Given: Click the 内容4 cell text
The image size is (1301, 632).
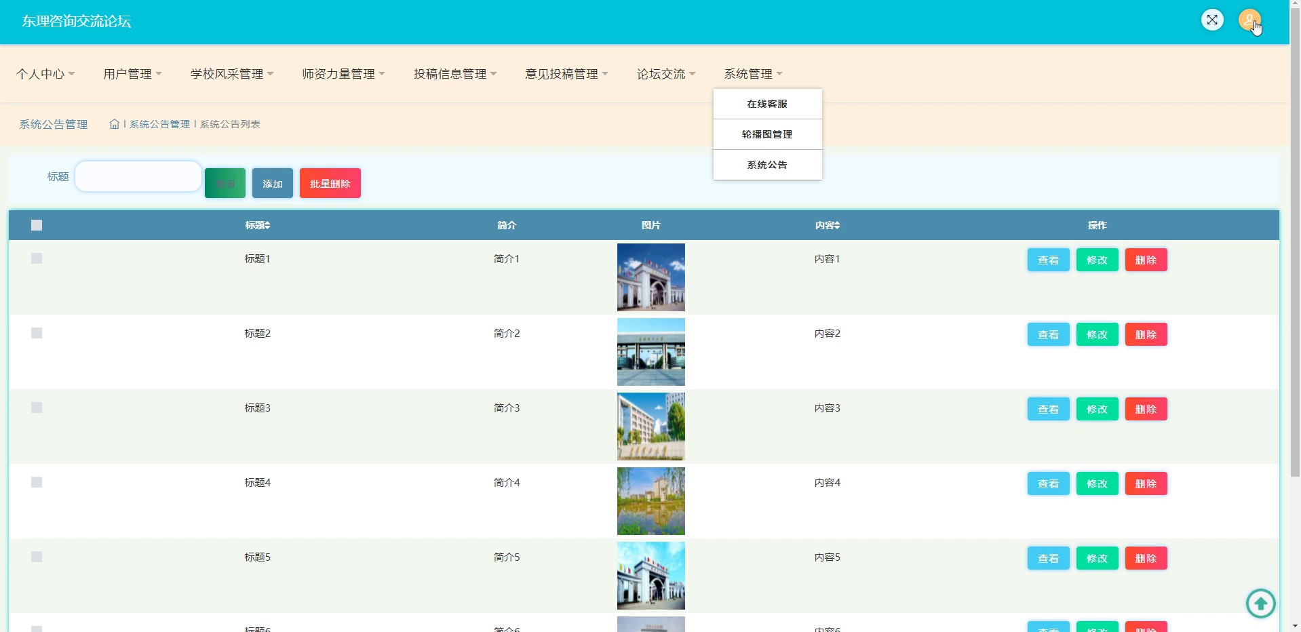Looking at the screenshot, I should point(828,482).
